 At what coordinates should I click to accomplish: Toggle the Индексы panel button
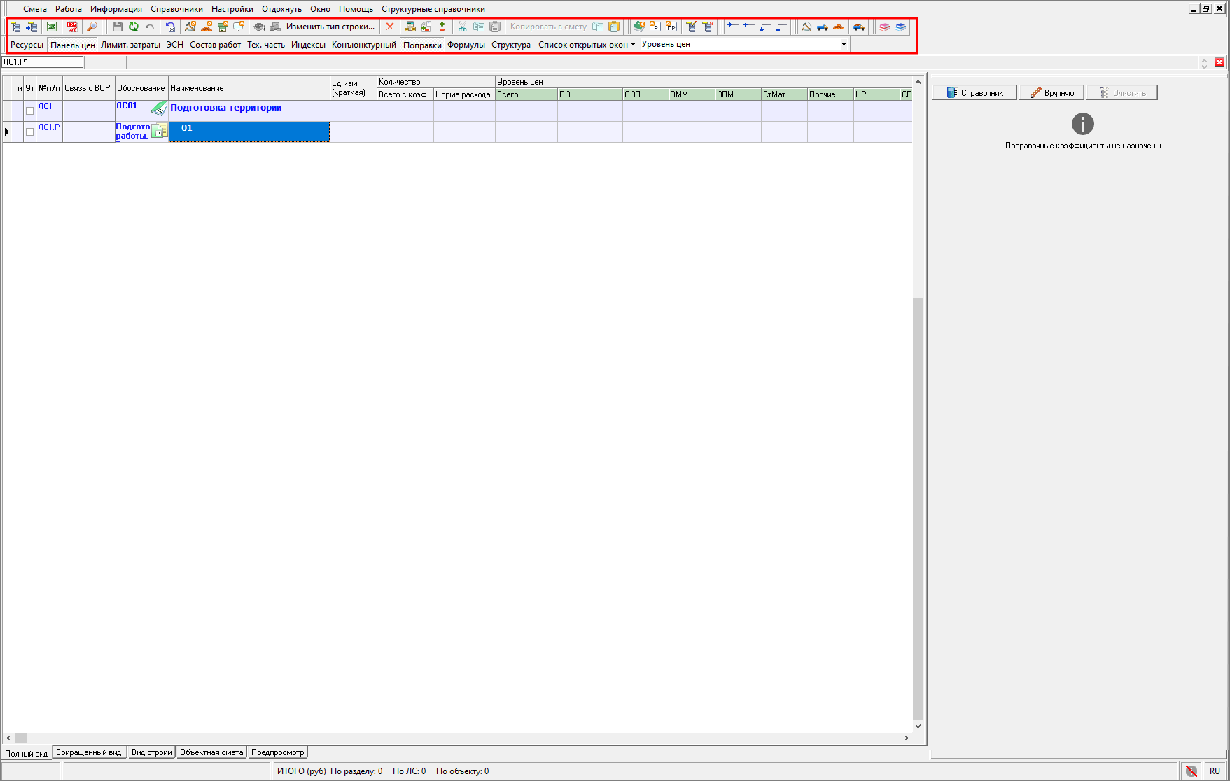click(x=308, y=45)
